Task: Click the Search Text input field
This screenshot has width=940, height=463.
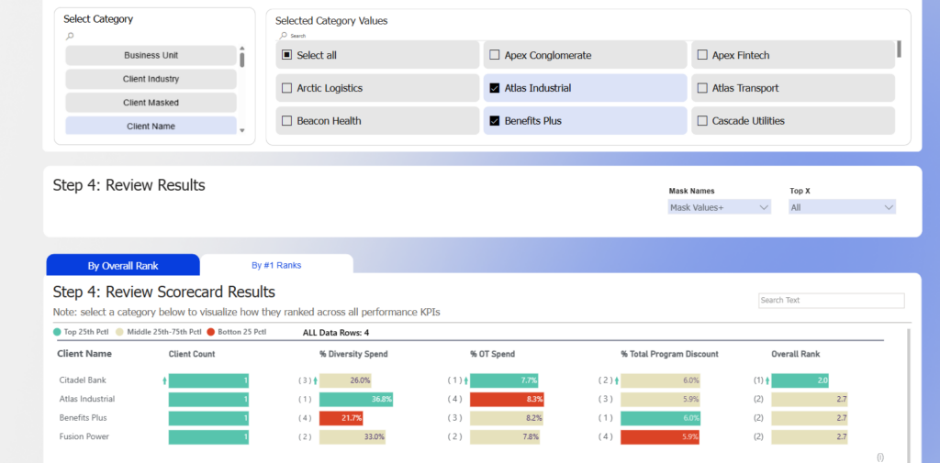Action: (x=831, y=301)
